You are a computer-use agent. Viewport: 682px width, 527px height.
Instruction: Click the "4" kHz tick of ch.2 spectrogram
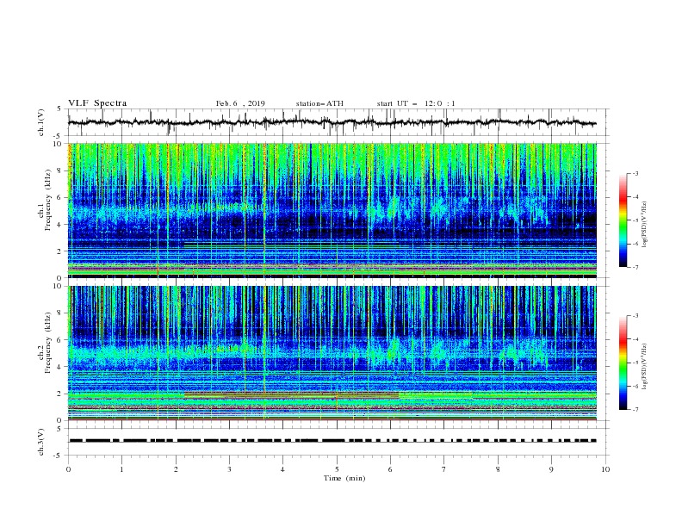(x=59, y=367)
